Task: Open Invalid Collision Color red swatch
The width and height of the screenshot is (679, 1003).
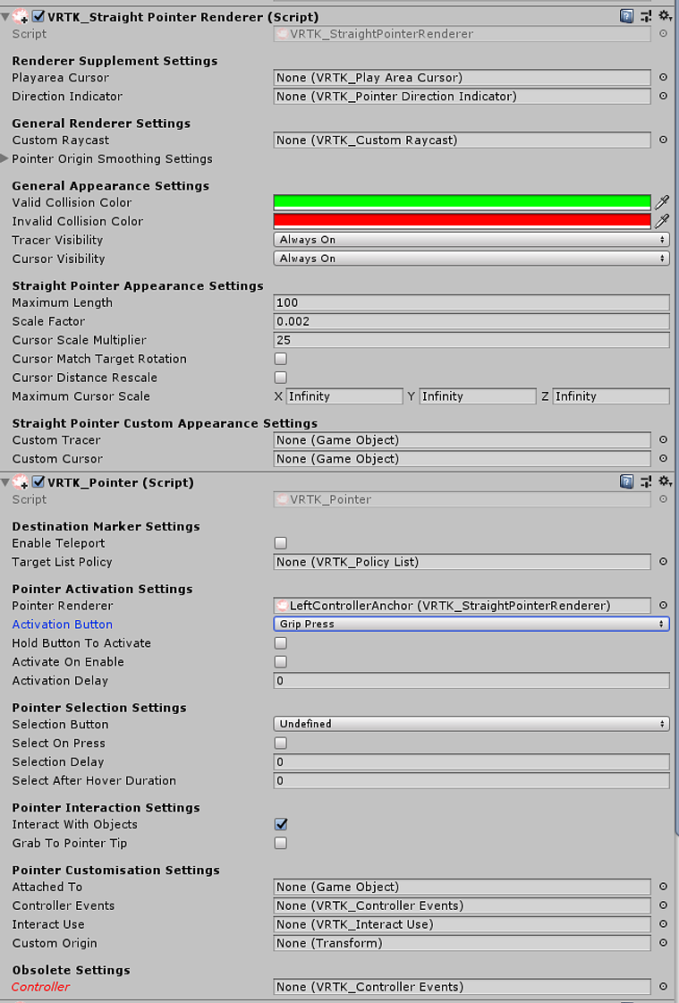Action: pyautogui.click(x=462, y=221)
